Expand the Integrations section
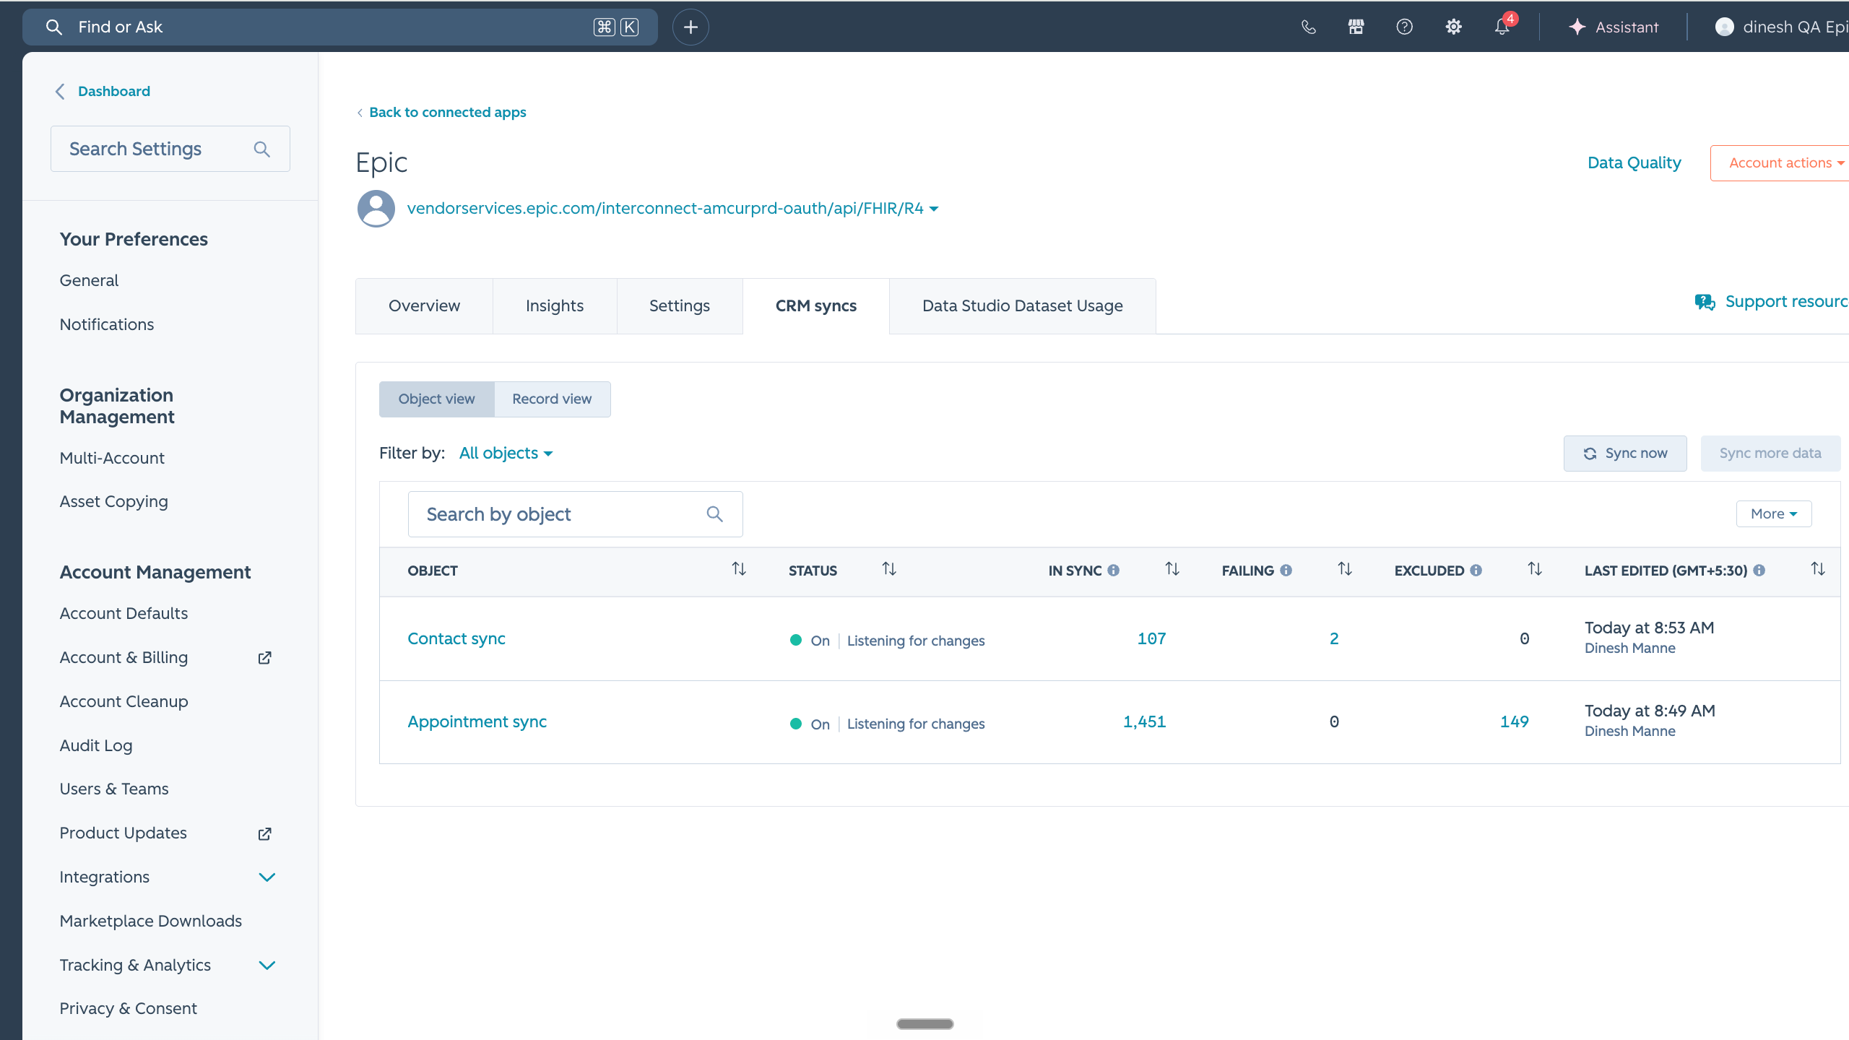 267,877
